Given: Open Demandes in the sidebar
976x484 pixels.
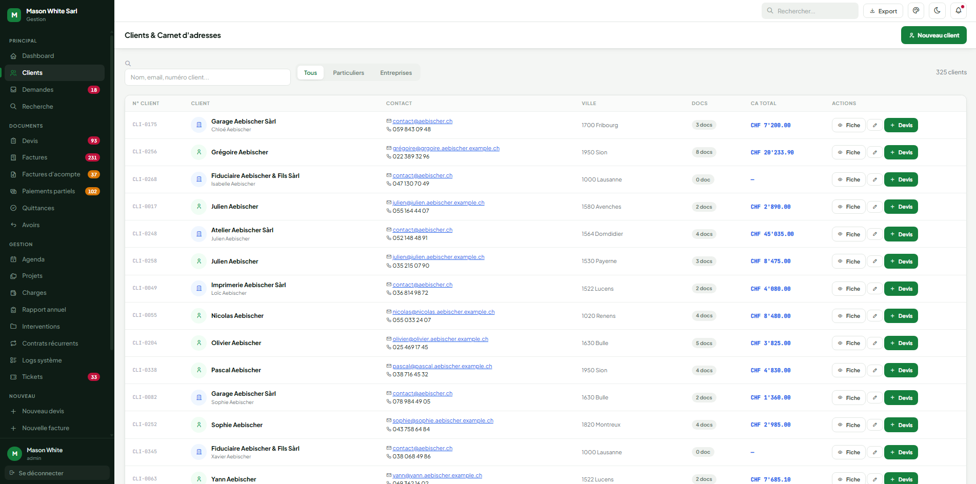Looking at the screenshot, I should (55, 90).
